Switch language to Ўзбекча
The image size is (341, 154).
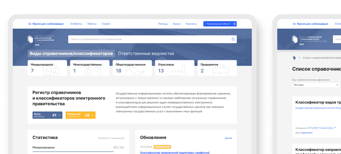(x=92, y=24)
